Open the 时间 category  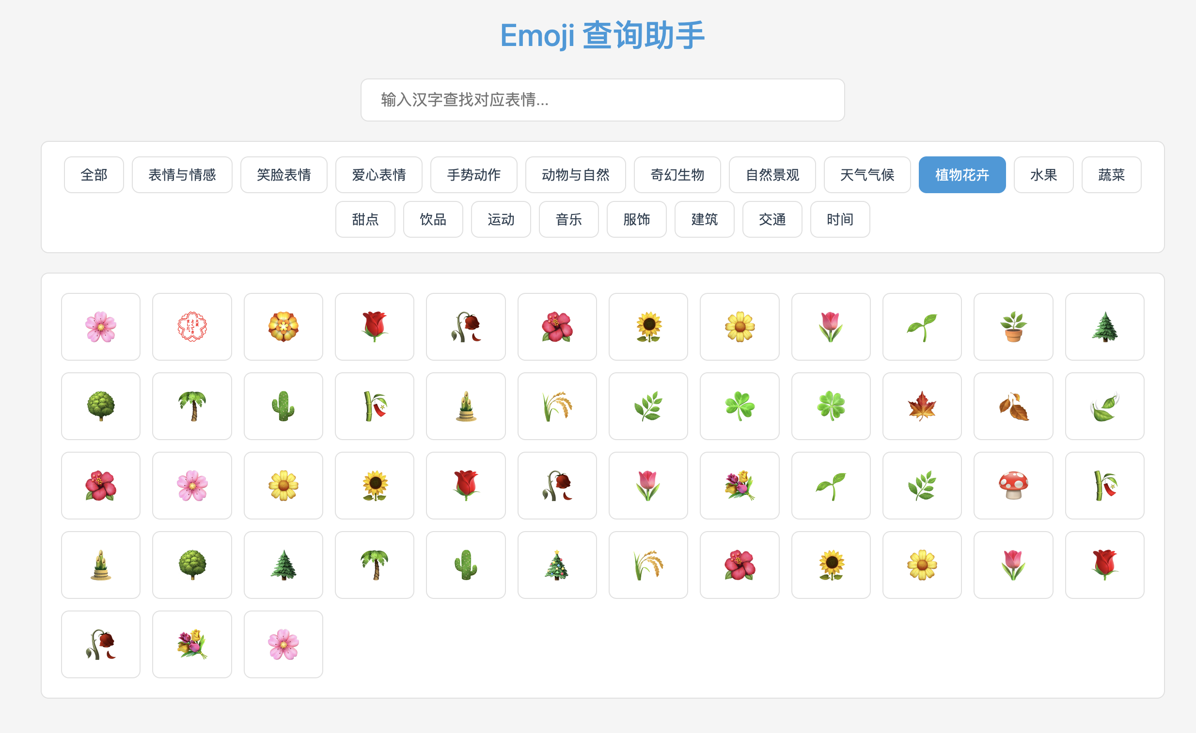pos(840,219)
